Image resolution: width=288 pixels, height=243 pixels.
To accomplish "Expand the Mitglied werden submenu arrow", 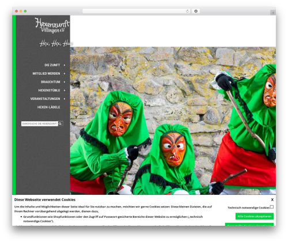I will click(65, 74).
